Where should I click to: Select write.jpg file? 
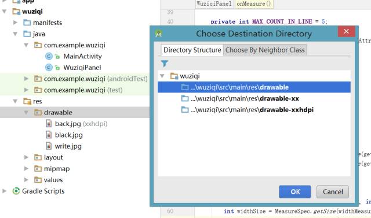[x=68, y=146]
